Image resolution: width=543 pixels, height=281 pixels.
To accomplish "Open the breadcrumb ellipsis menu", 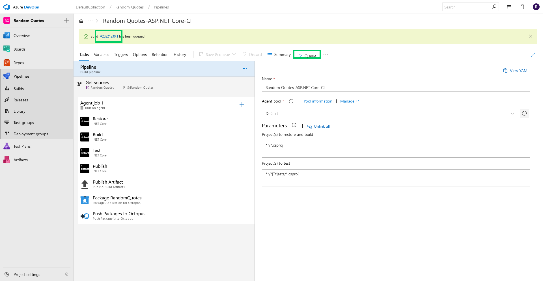I will coord(90,21).
